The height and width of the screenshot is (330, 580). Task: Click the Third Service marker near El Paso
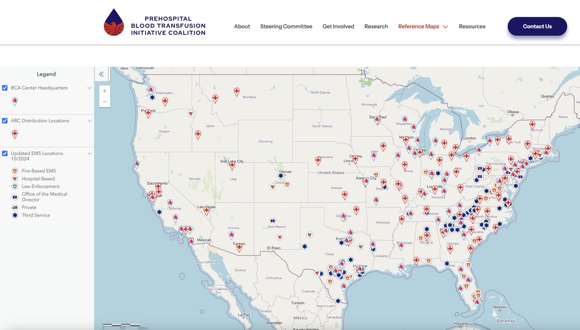[x=304, y=246]
